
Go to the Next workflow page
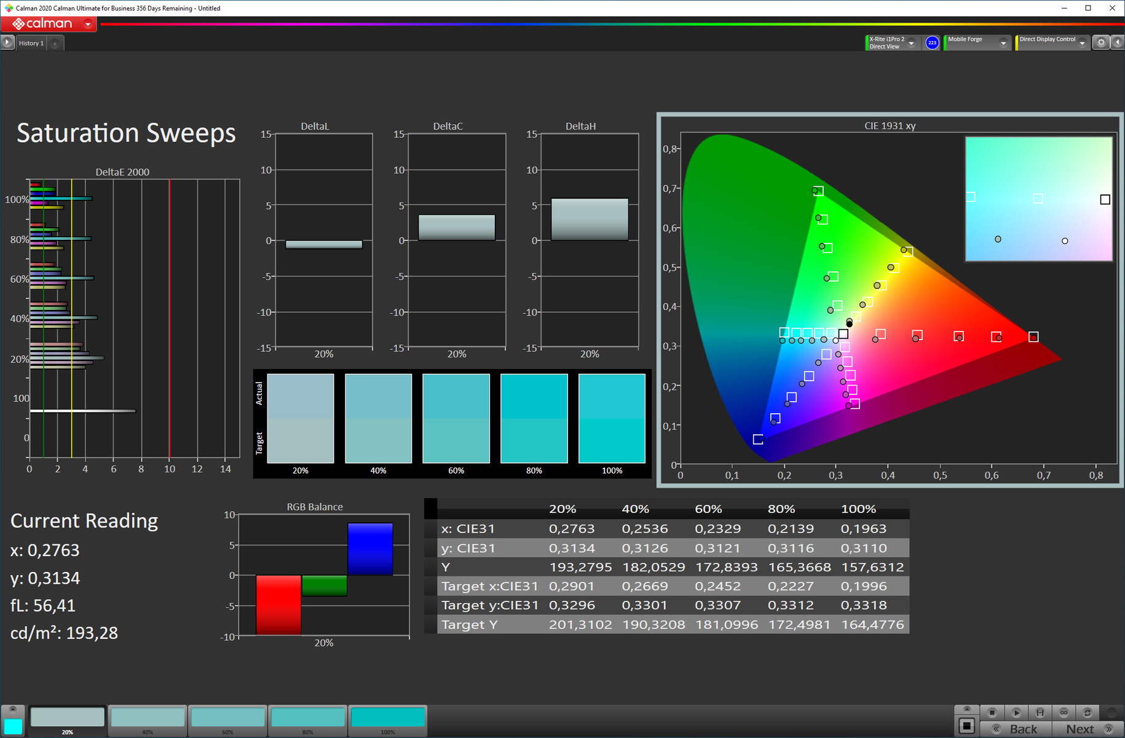(x=1087, y=729)
